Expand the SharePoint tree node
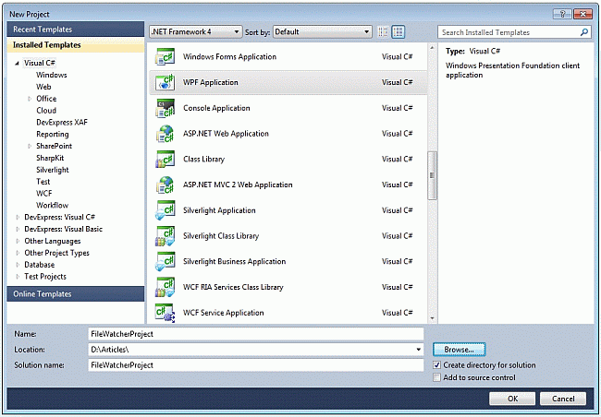Viewport: 601px width, 417px height. [30, 146]
